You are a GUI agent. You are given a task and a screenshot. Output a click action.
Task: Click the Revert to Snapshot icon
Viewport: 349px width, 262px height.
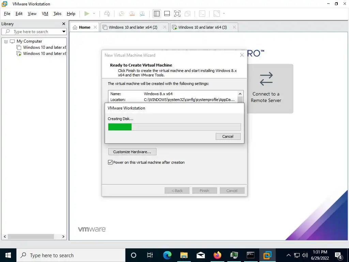pyautogui.click(x=132, y=14)
